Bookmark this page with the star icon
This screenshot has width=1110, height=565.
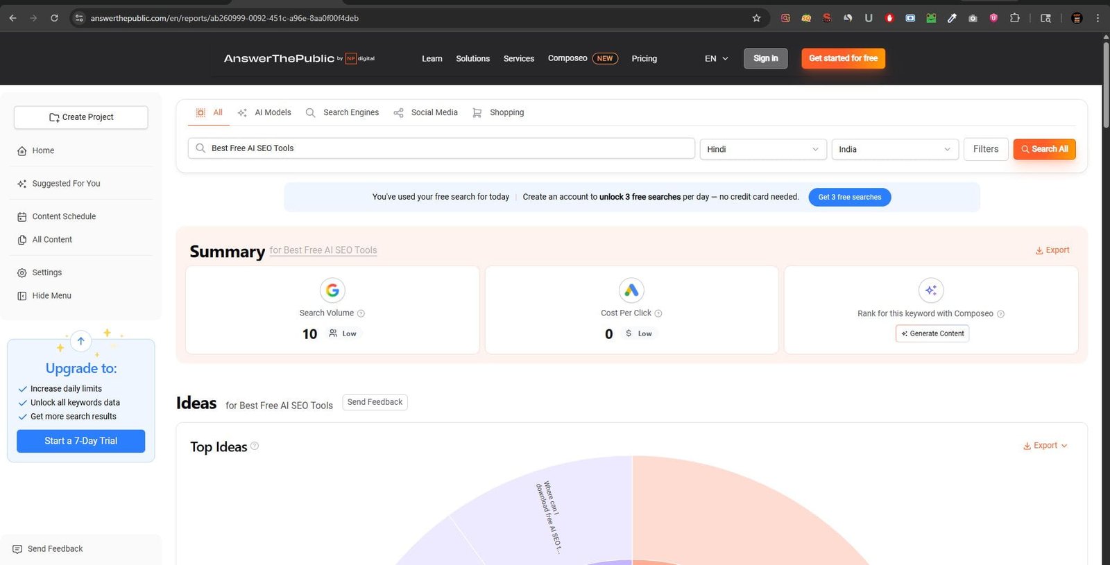tap(756, 18)
